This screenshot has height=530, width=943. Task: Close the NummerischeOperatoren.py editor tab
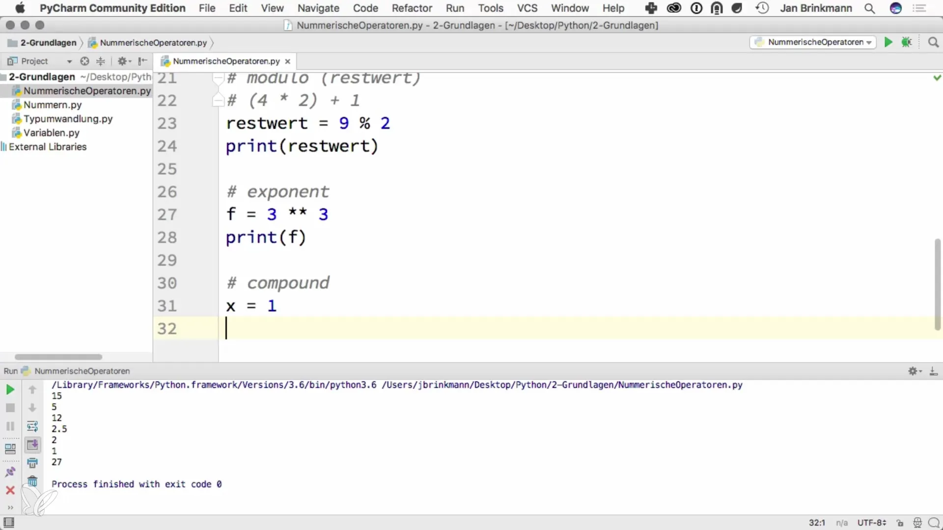click(288, 61)
